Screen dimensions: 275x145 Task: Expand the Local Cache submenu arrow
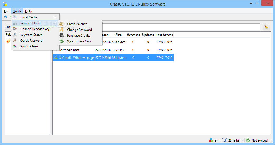click(x=55, y=17)
